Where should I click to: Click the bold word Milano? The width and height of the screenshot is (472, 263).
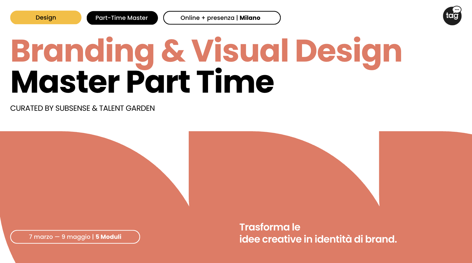coord(250,18)
